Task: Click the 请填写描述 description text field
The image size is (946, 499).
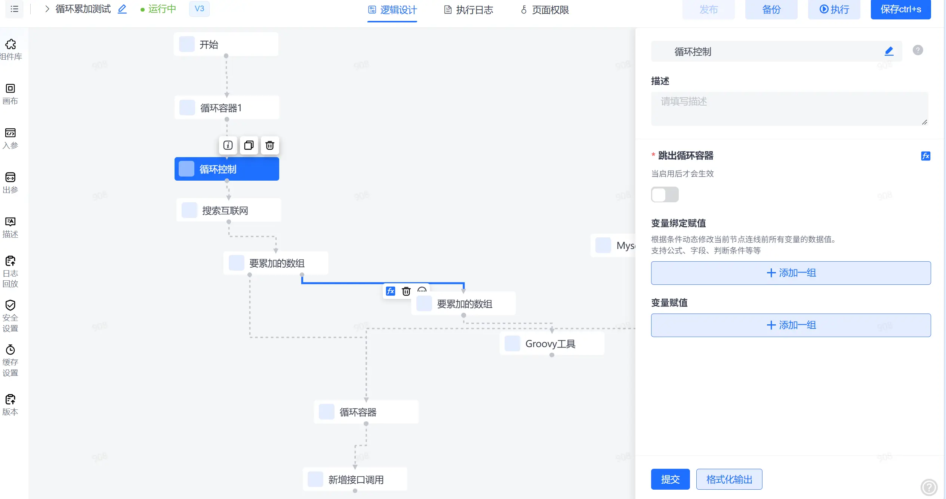Action: click(789, 109)
